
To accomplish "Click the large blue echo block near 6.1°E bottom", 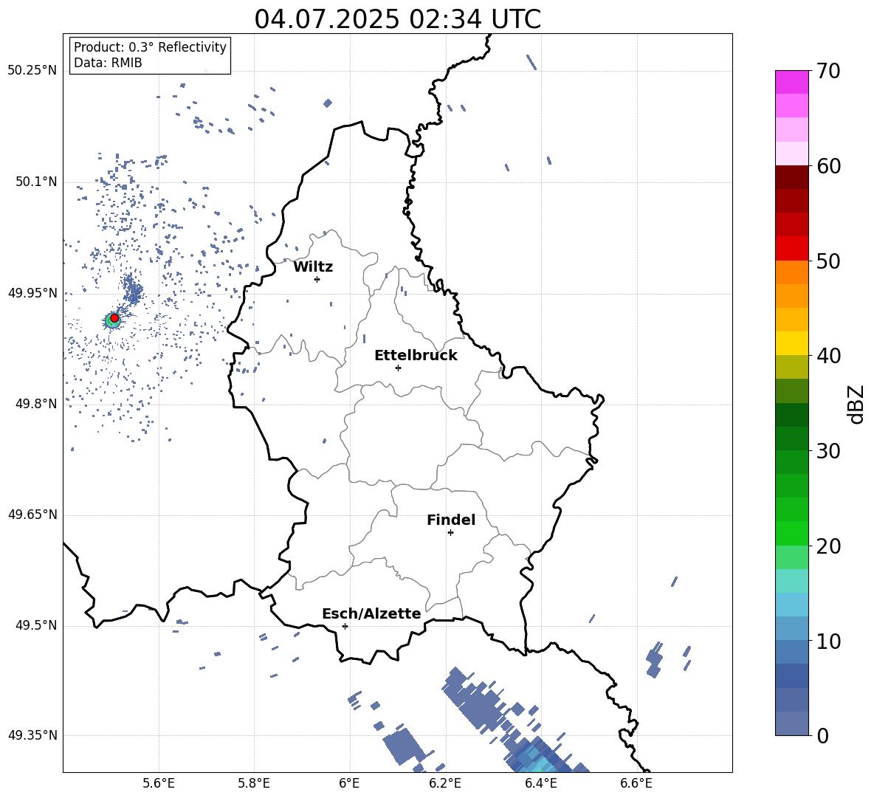I will 405,746.
